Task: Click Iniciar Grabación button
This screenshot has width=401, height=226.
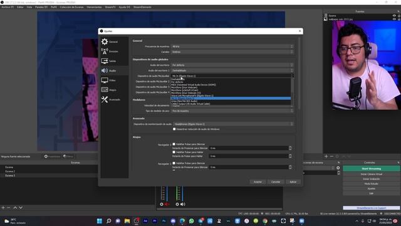Action: click(x=372, y=179)
